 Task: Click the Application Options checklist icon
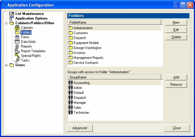click(12, 18)
